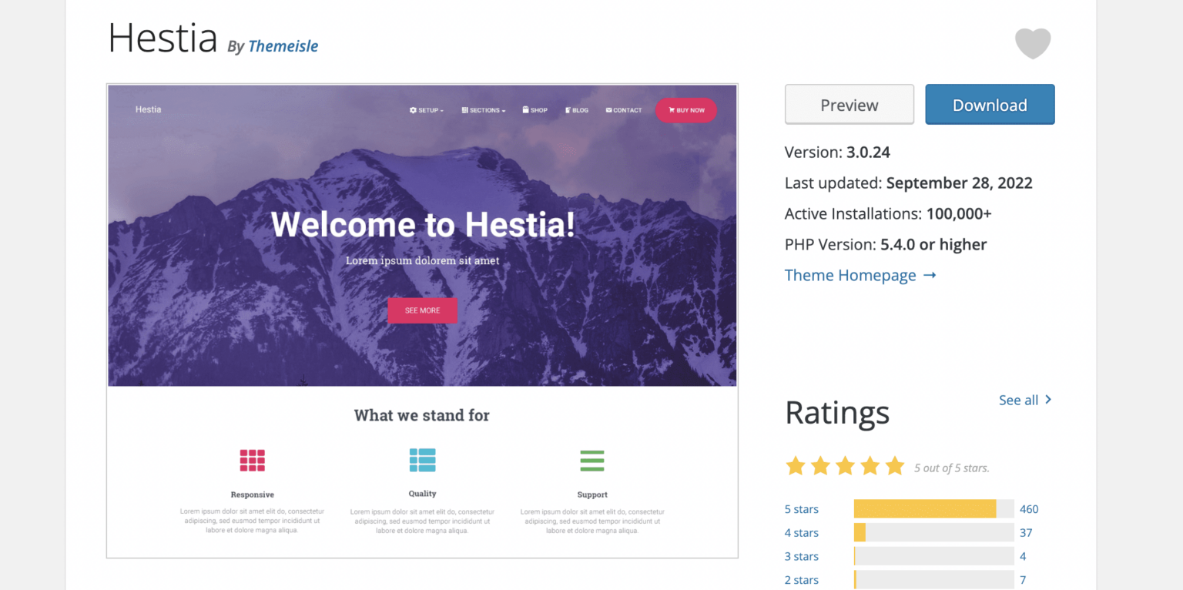
Task: Click the 'What we stand for' heading
Action: pyautogui.click(x=422, y=416)
